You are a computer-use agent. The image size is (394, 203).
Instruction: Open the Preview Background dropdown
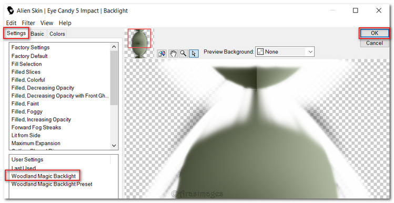coord(285,52)
